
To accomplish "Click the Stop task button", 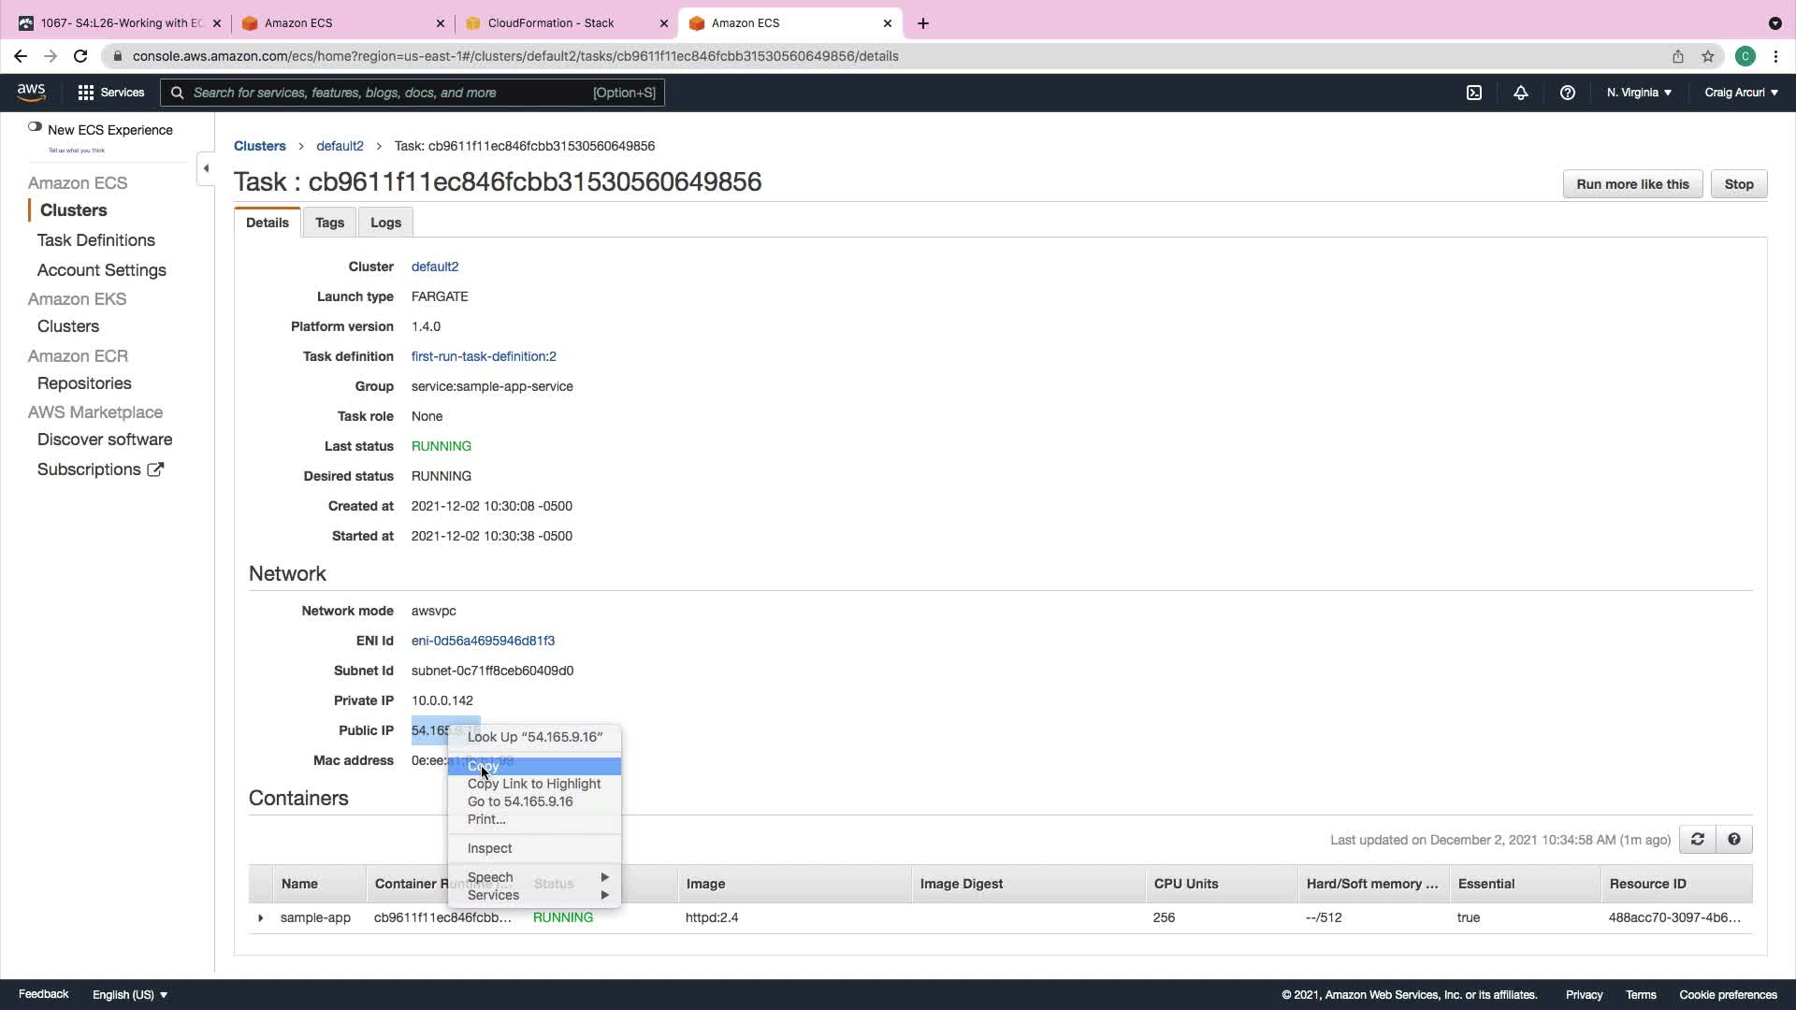I will pyautogui.click(x=1738, y=184).
